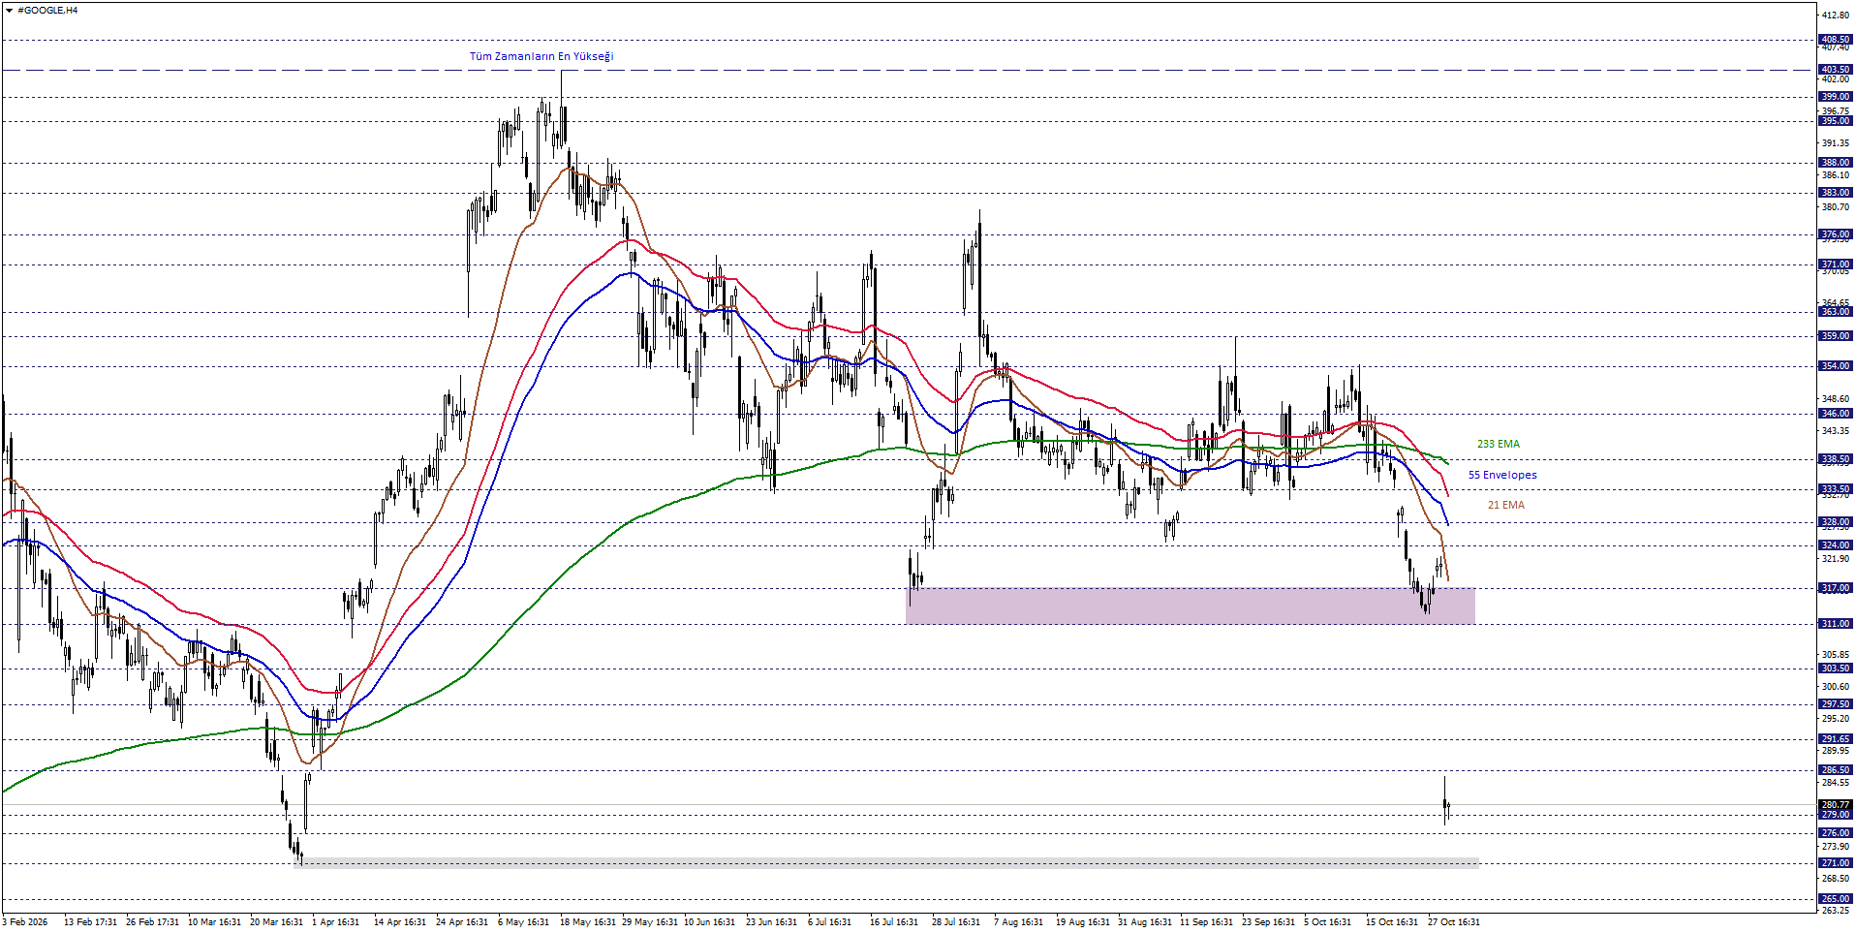Click the 328.00 price level tag
The image size is (1856, 933).
coord(1835,522)
